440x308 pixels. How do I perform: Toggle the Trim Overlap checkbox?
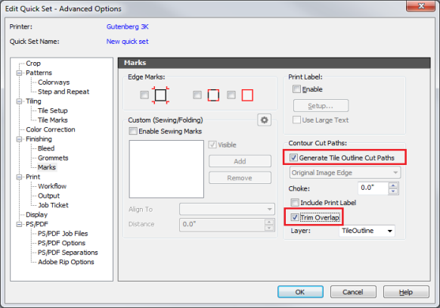[x=294, y=217]
